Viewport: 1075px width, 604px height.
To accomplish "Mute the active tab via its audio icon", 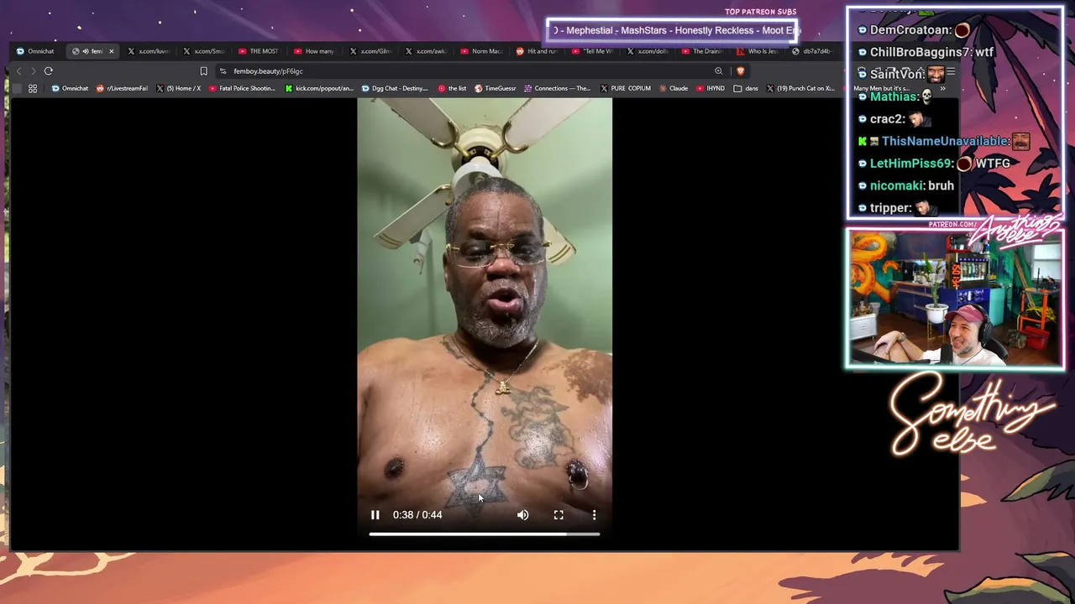I will pyautogui.click(x=86, y=51).
